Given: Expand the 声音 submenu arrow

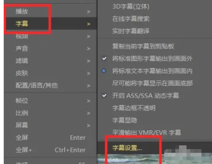Looking at the screenshot, I should point(89,48).
